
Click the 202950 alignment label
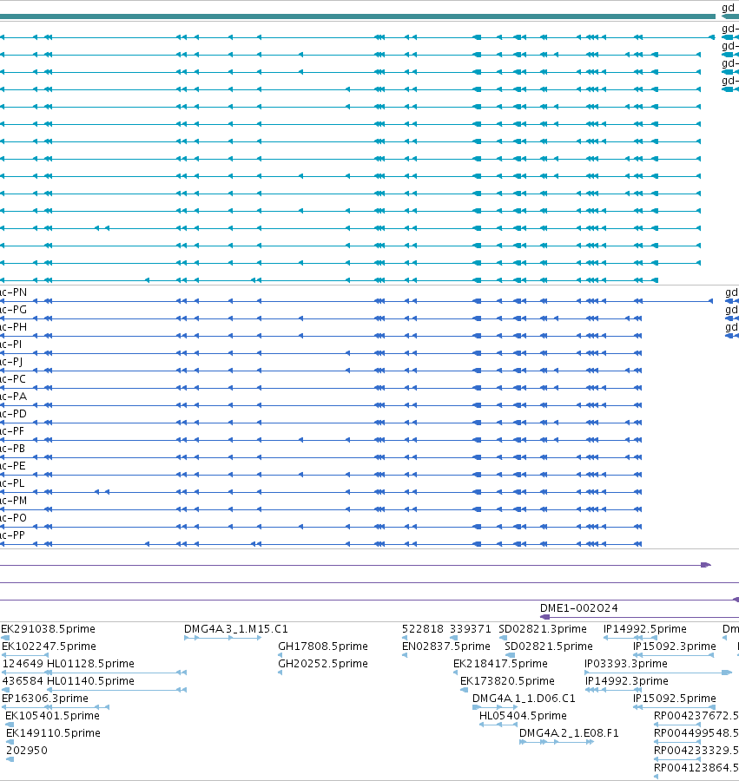[27, 751]
